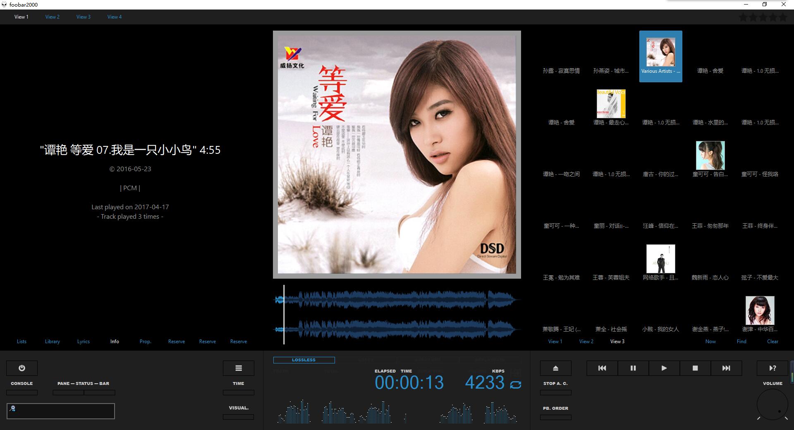
Task: Click the magnifier icon in the search box
Action: click(x=13, y=408)
